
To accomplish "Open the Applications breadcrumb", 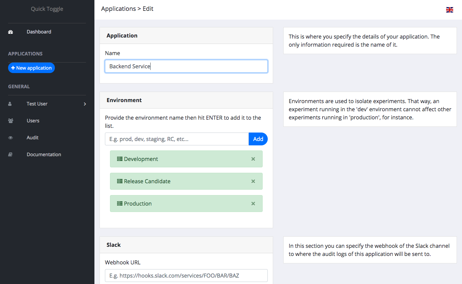I will (118, 8).
